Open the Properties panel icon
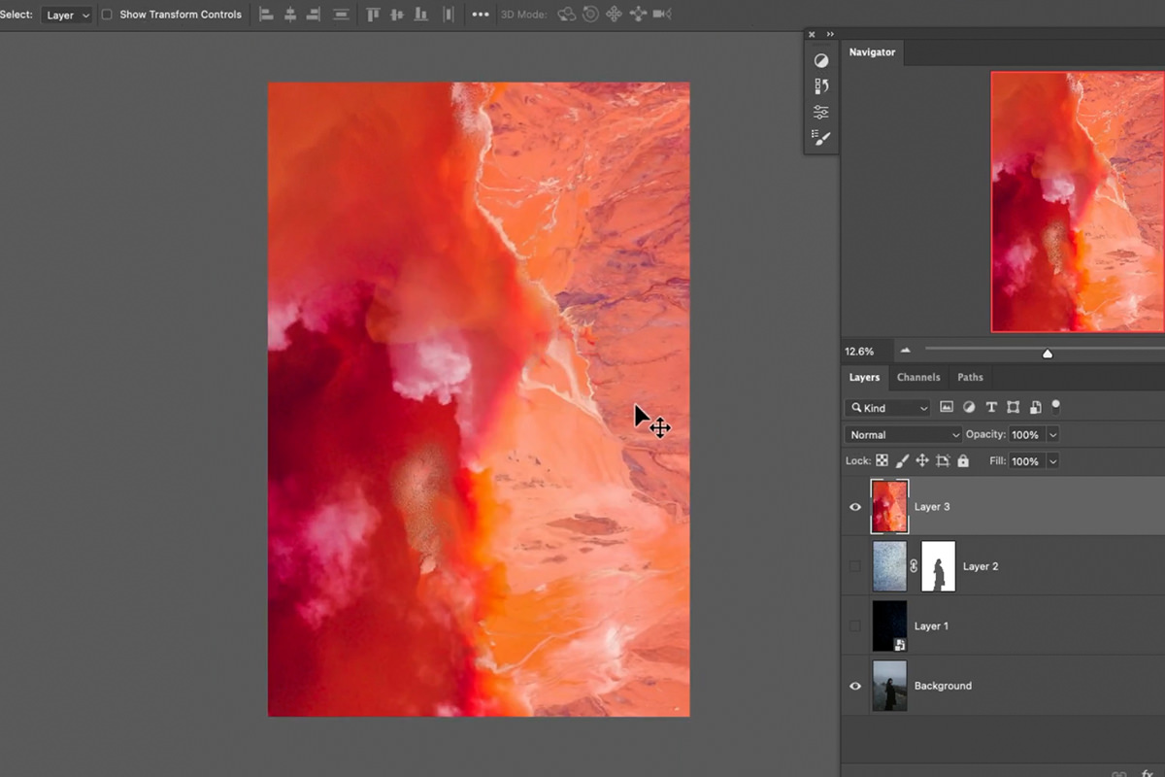Viewport: 1165px width, 777px height. pyautogui.click(x=821, y=112)
